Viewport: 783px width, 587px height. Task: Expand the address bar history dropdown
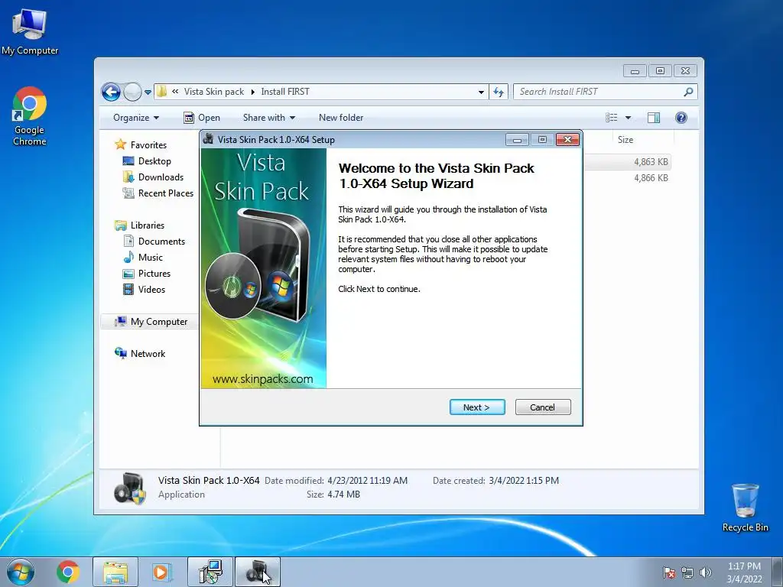coord(481,92)
